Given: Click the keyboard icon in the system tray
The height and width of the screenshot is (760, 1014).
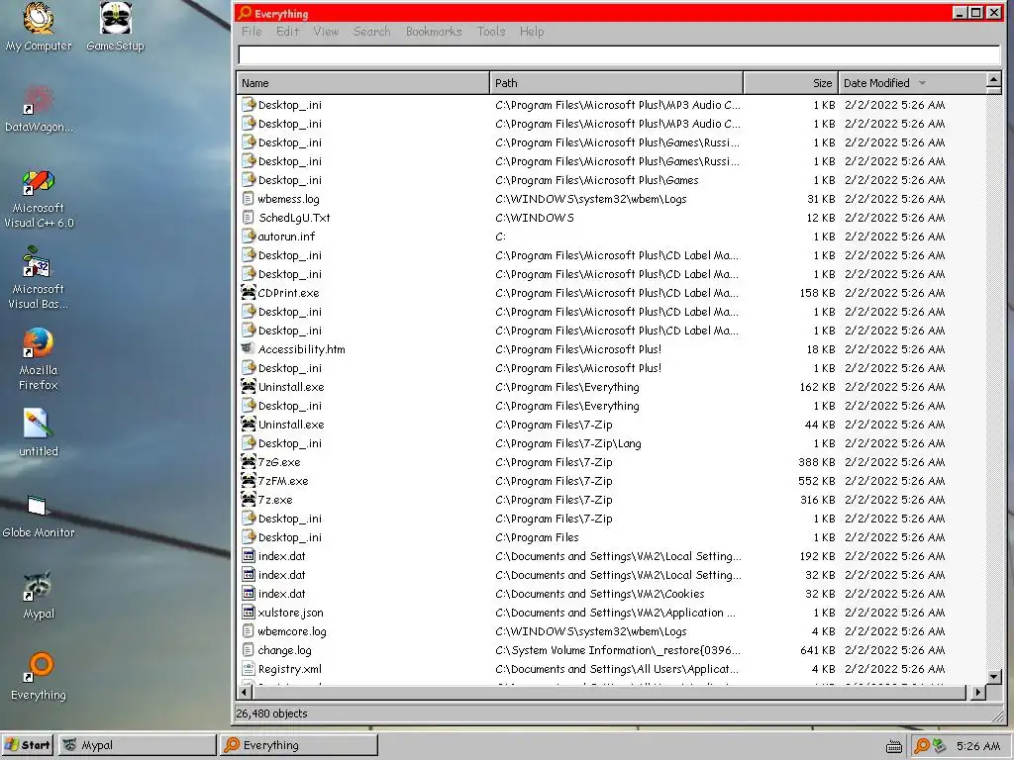Looking at the screenshot, I should coord(894,747).
